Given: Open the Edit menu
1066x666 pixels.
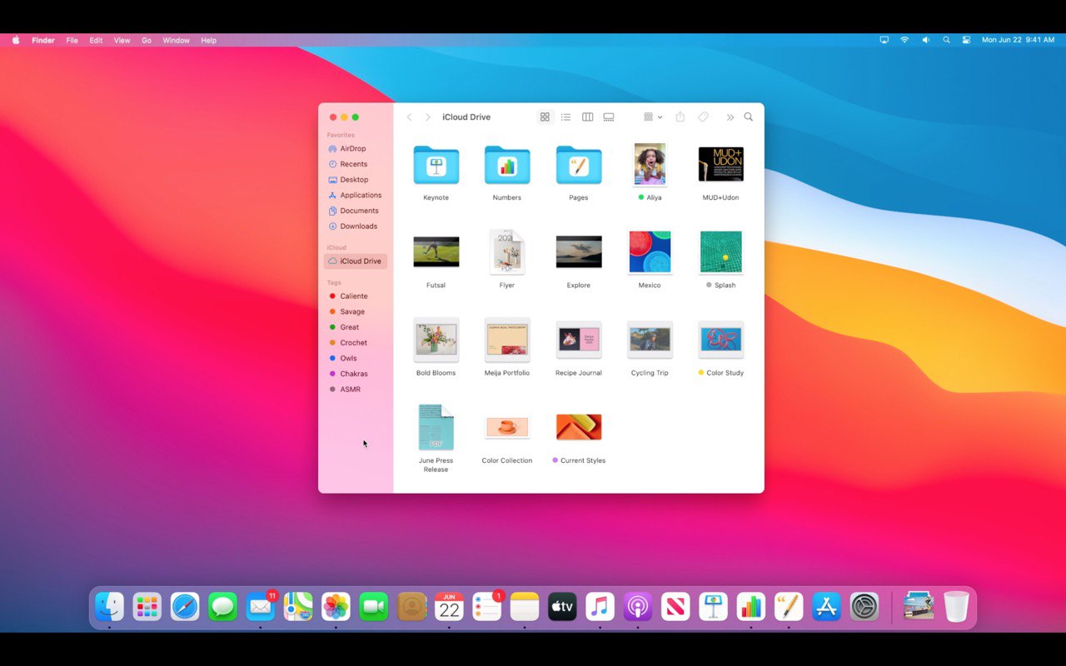Looking at the screenshot, I should pyautogui.click(x=97, y=40).
